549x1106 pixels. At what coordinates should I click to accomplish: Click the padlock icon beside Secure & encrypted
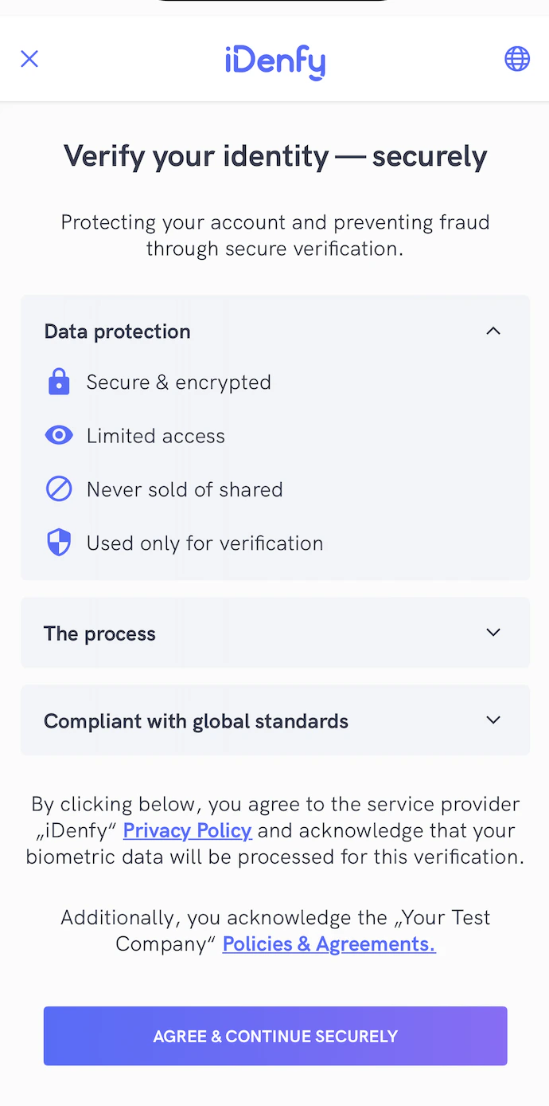pos(59,382)
